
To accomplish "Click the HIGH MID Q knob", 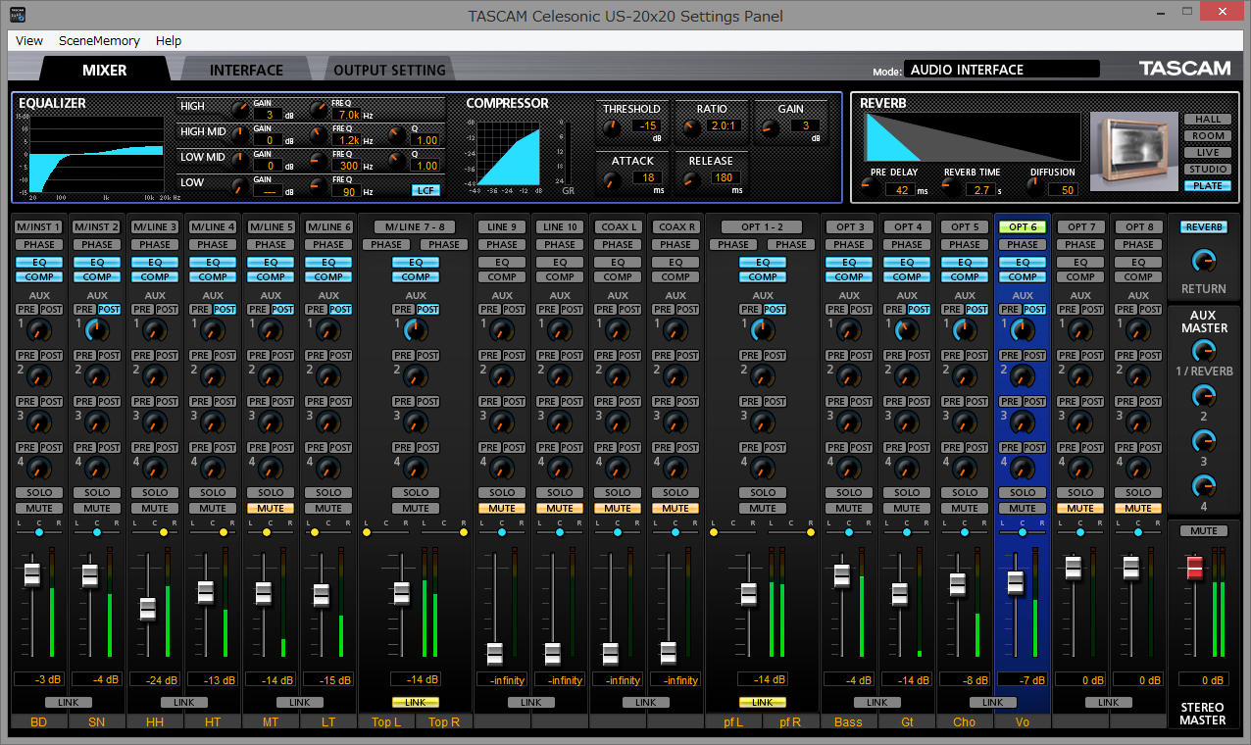I will click(396, 135).
